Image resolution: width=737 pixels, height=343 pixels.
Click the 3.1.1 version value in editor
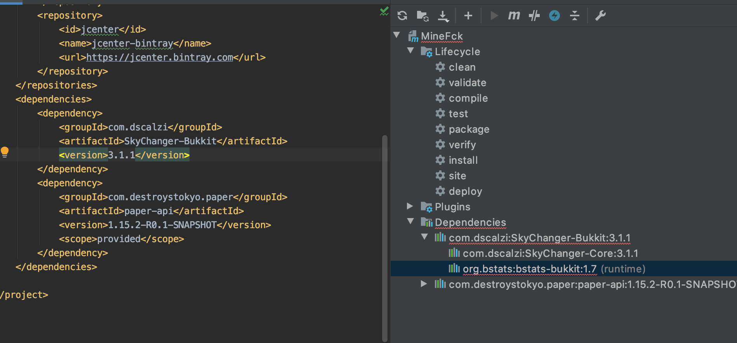(x=122, y=155)
